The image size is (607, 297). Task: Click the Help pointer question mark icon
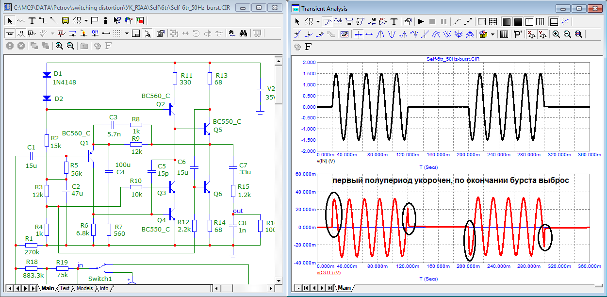click(x=117, y=20)
